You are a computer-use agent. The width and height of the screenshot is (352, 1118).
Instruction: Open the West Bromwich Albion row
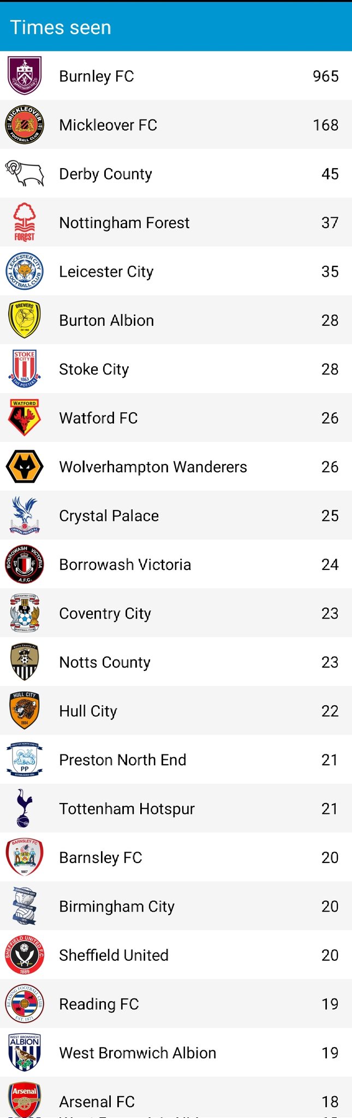176,1053
